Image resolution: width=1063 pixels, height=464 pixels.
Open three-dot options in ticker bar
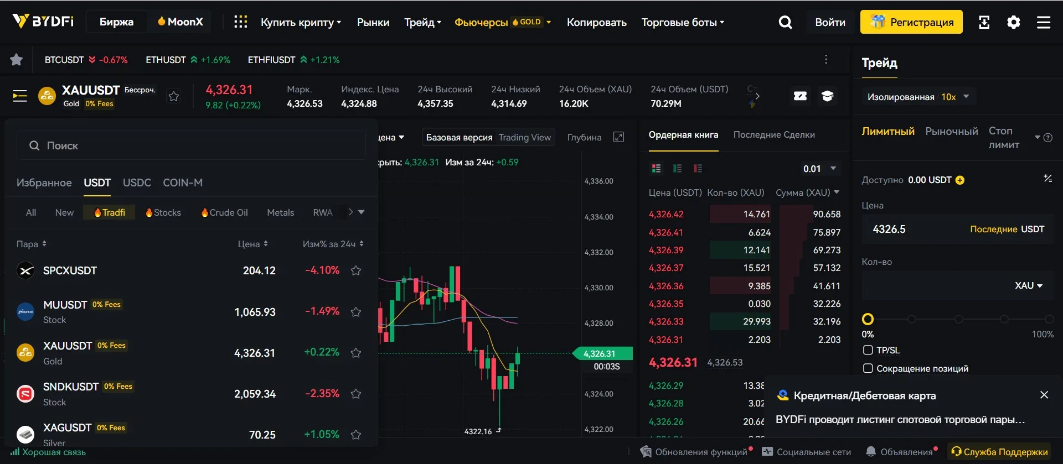pyautogui.click(x=826, y=59)
